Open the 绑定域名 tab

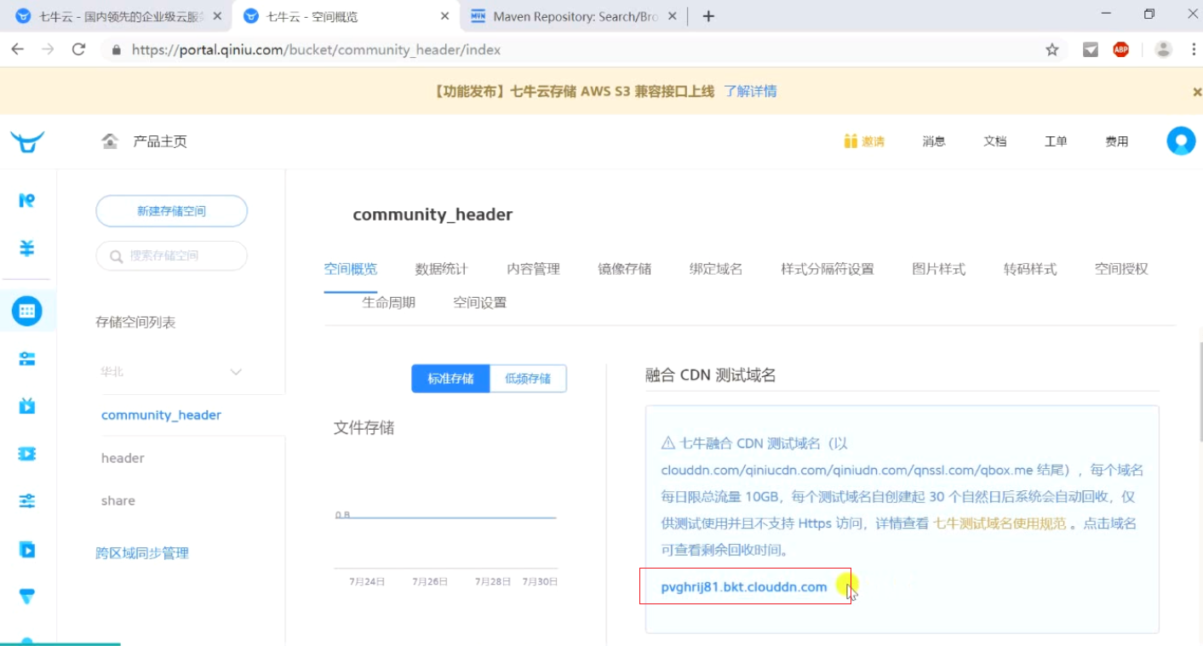click(x=716, y=269)
